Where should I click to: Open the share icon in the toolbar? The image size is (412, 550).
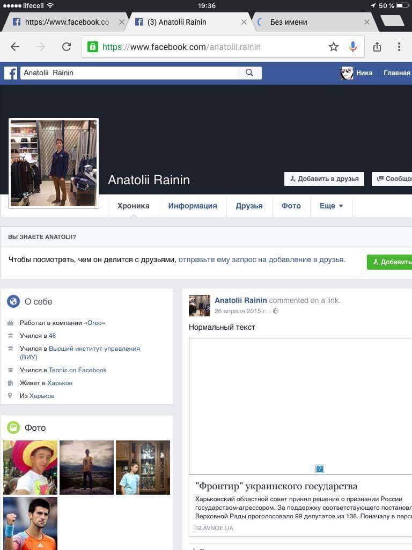coord(377,47)
